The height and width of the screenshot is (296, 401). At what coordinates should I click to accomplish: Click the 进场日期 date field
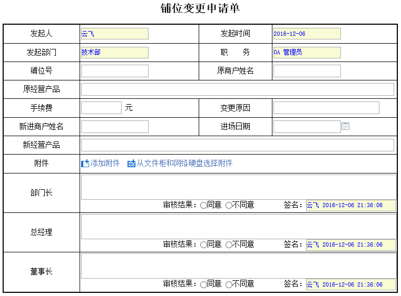click(307, 127)
